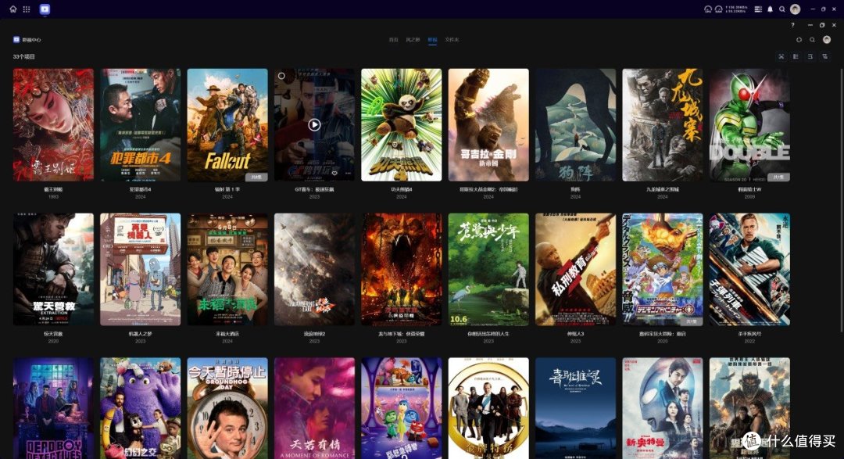Click the first view toolbar icon beside list view
The height and width of the screenshot is (459, 844).
pos(781,56)
